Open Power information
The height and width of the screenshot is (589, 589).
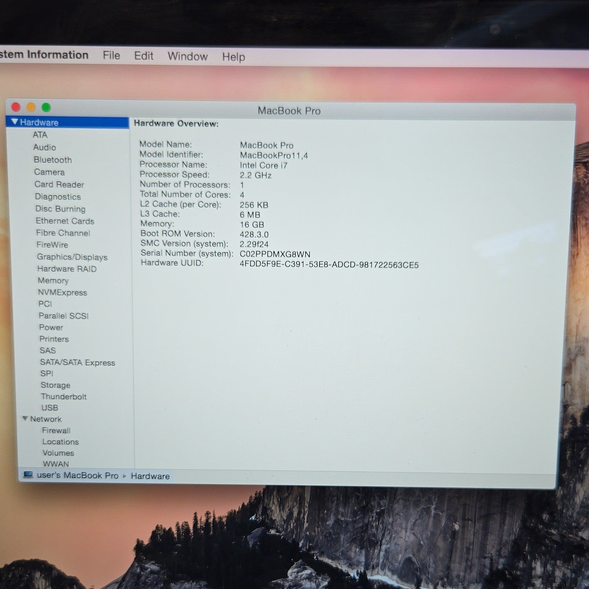pos(51,327)
